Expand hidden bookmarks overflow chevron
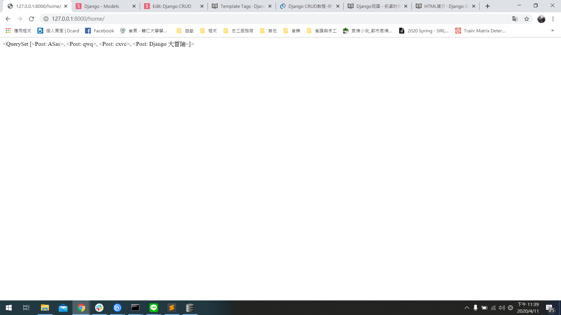This screenshot has width=561, height=315. 552,30
